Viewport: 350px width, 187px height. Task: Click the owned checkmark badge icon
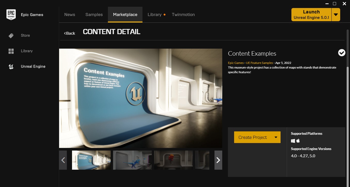click(x=341, y=53)
